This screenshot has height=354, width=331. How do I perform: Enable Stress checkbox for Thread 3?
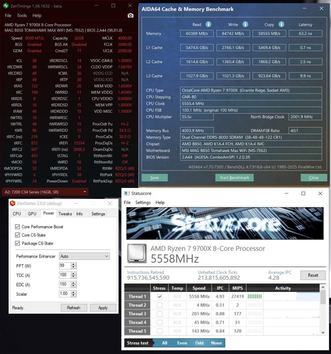[160, 314]
